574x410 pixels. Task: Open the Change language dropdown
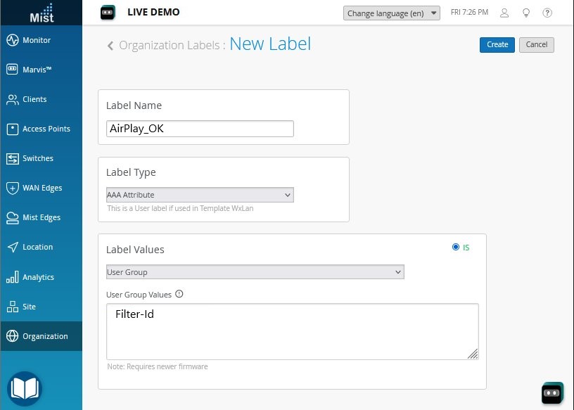[392, 13]
